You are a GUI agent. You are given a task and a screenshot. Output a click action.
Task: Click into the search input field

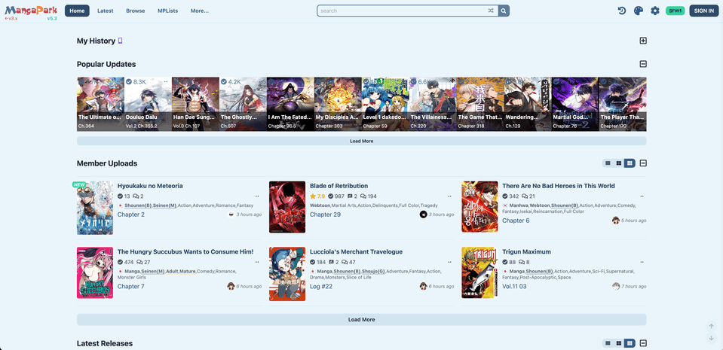[x=400, y=11]
